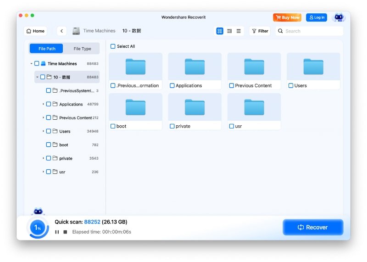Pause the quick scan

(57, 232)
